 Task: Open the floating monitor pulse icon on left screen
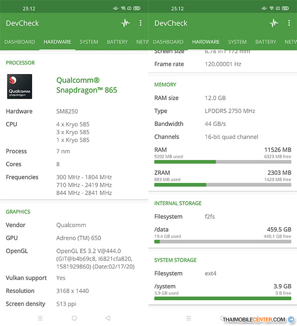[125, 23]
